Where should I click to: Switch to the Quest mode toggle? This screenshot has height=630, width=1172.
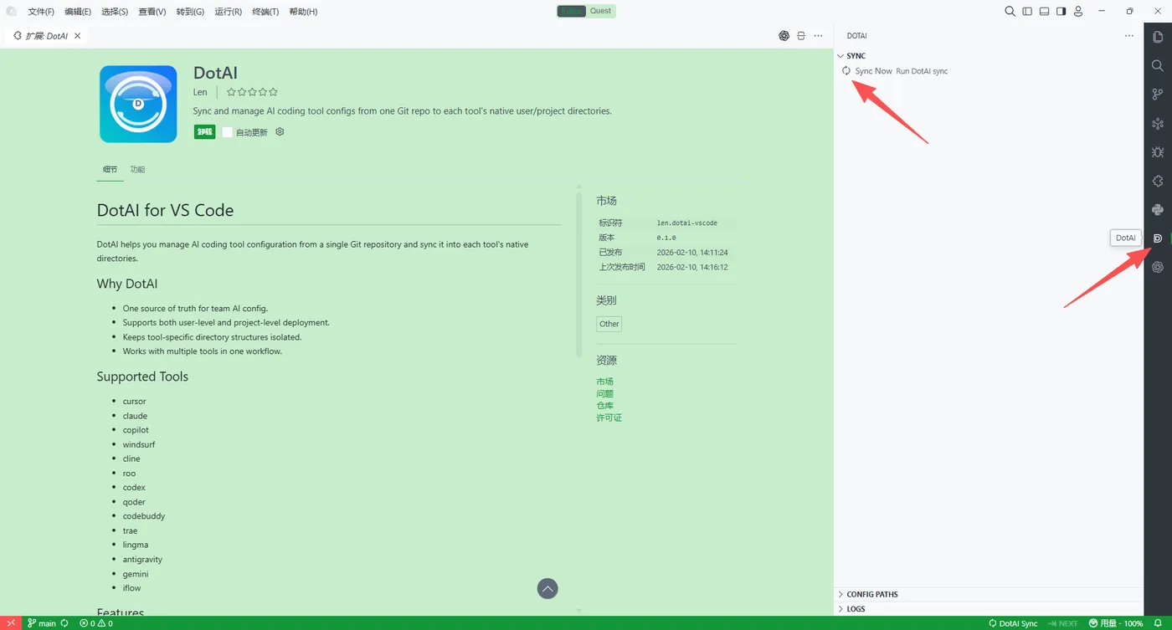pos(600,11)
